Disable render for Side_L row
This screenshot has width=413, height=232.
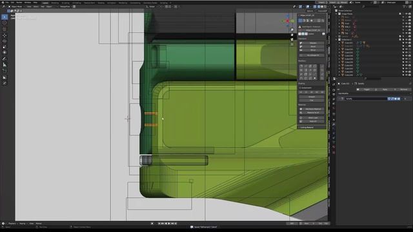(x=410, y=26)
